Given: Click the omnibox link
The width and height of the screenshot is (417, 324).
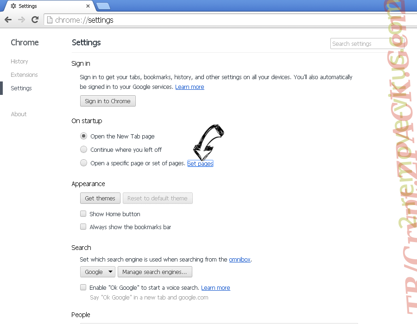Looking at the screenshot, I should [240, 259].
